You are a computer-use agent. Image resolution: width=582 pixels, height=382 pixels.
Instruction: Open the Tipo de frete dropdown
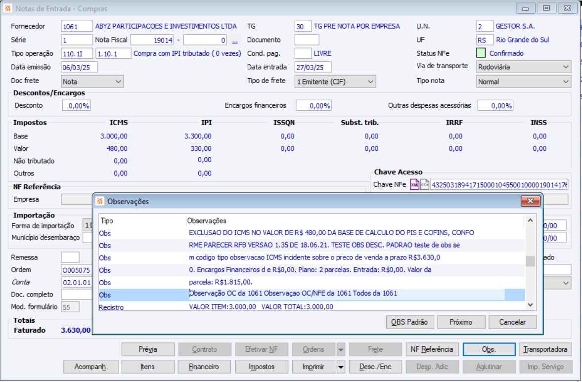coord(335,82)
